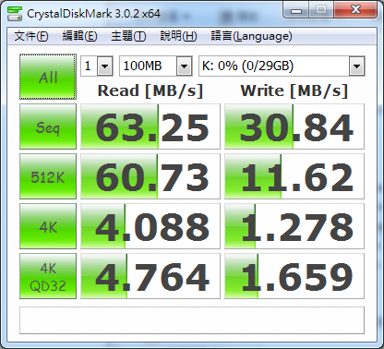
Task: Click the Read [MB/s] column header
Action: tap(150, 91)
